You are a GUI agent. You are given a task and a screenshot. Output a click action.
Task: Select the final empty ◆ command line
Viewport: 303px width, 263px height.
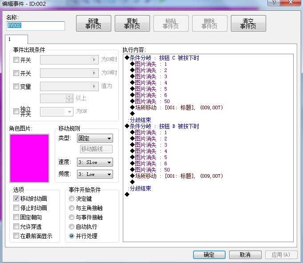tap(127, 195)
